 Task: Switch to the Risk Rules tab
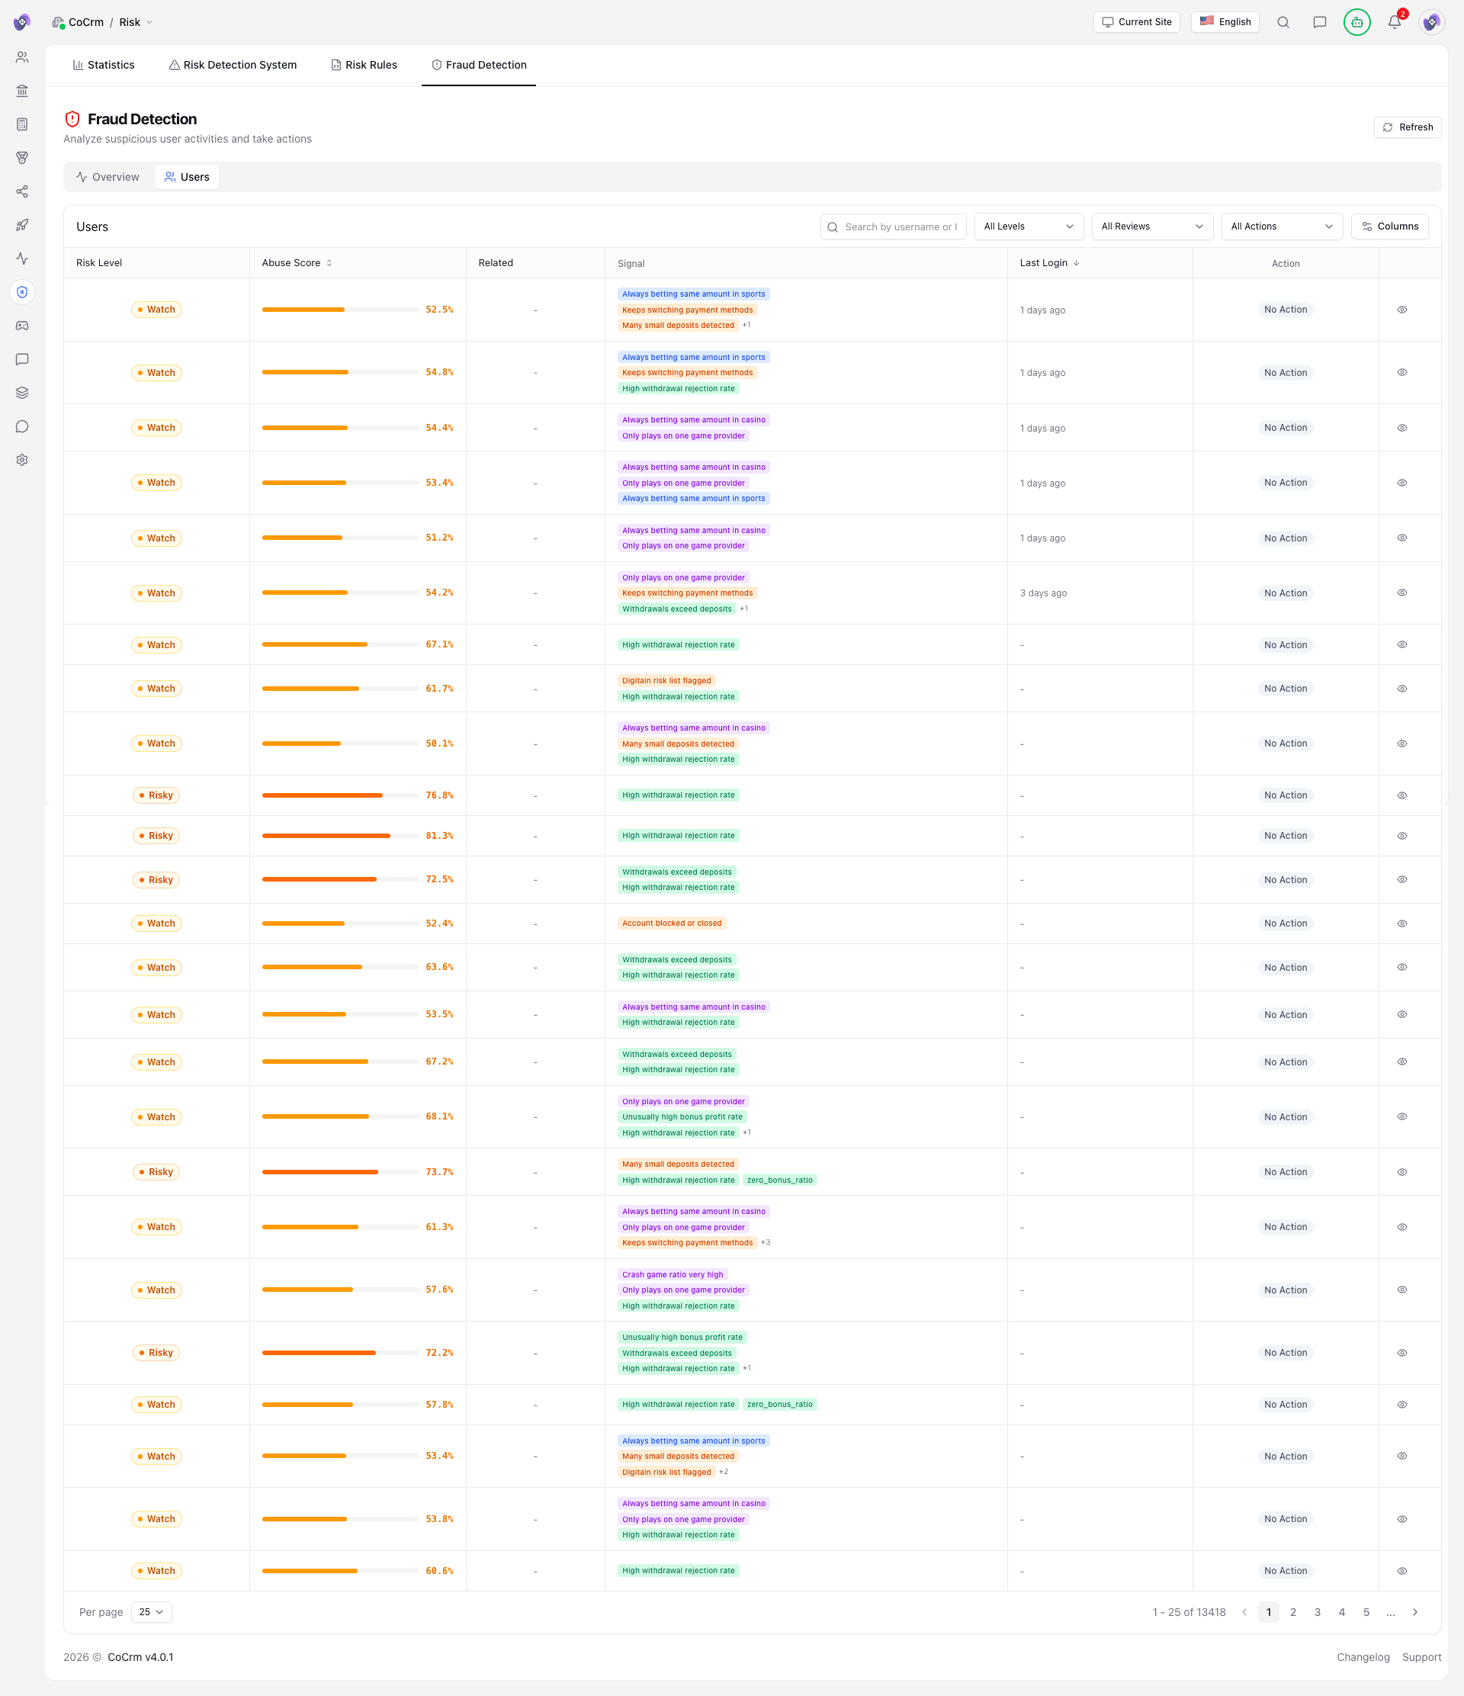click(364, 65)
